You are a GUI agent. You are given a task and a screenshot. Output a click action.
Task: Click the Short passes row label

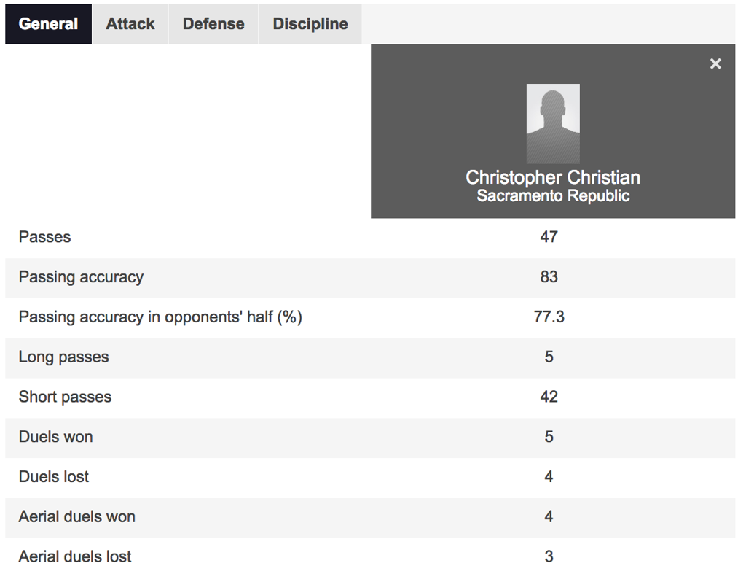65,397
